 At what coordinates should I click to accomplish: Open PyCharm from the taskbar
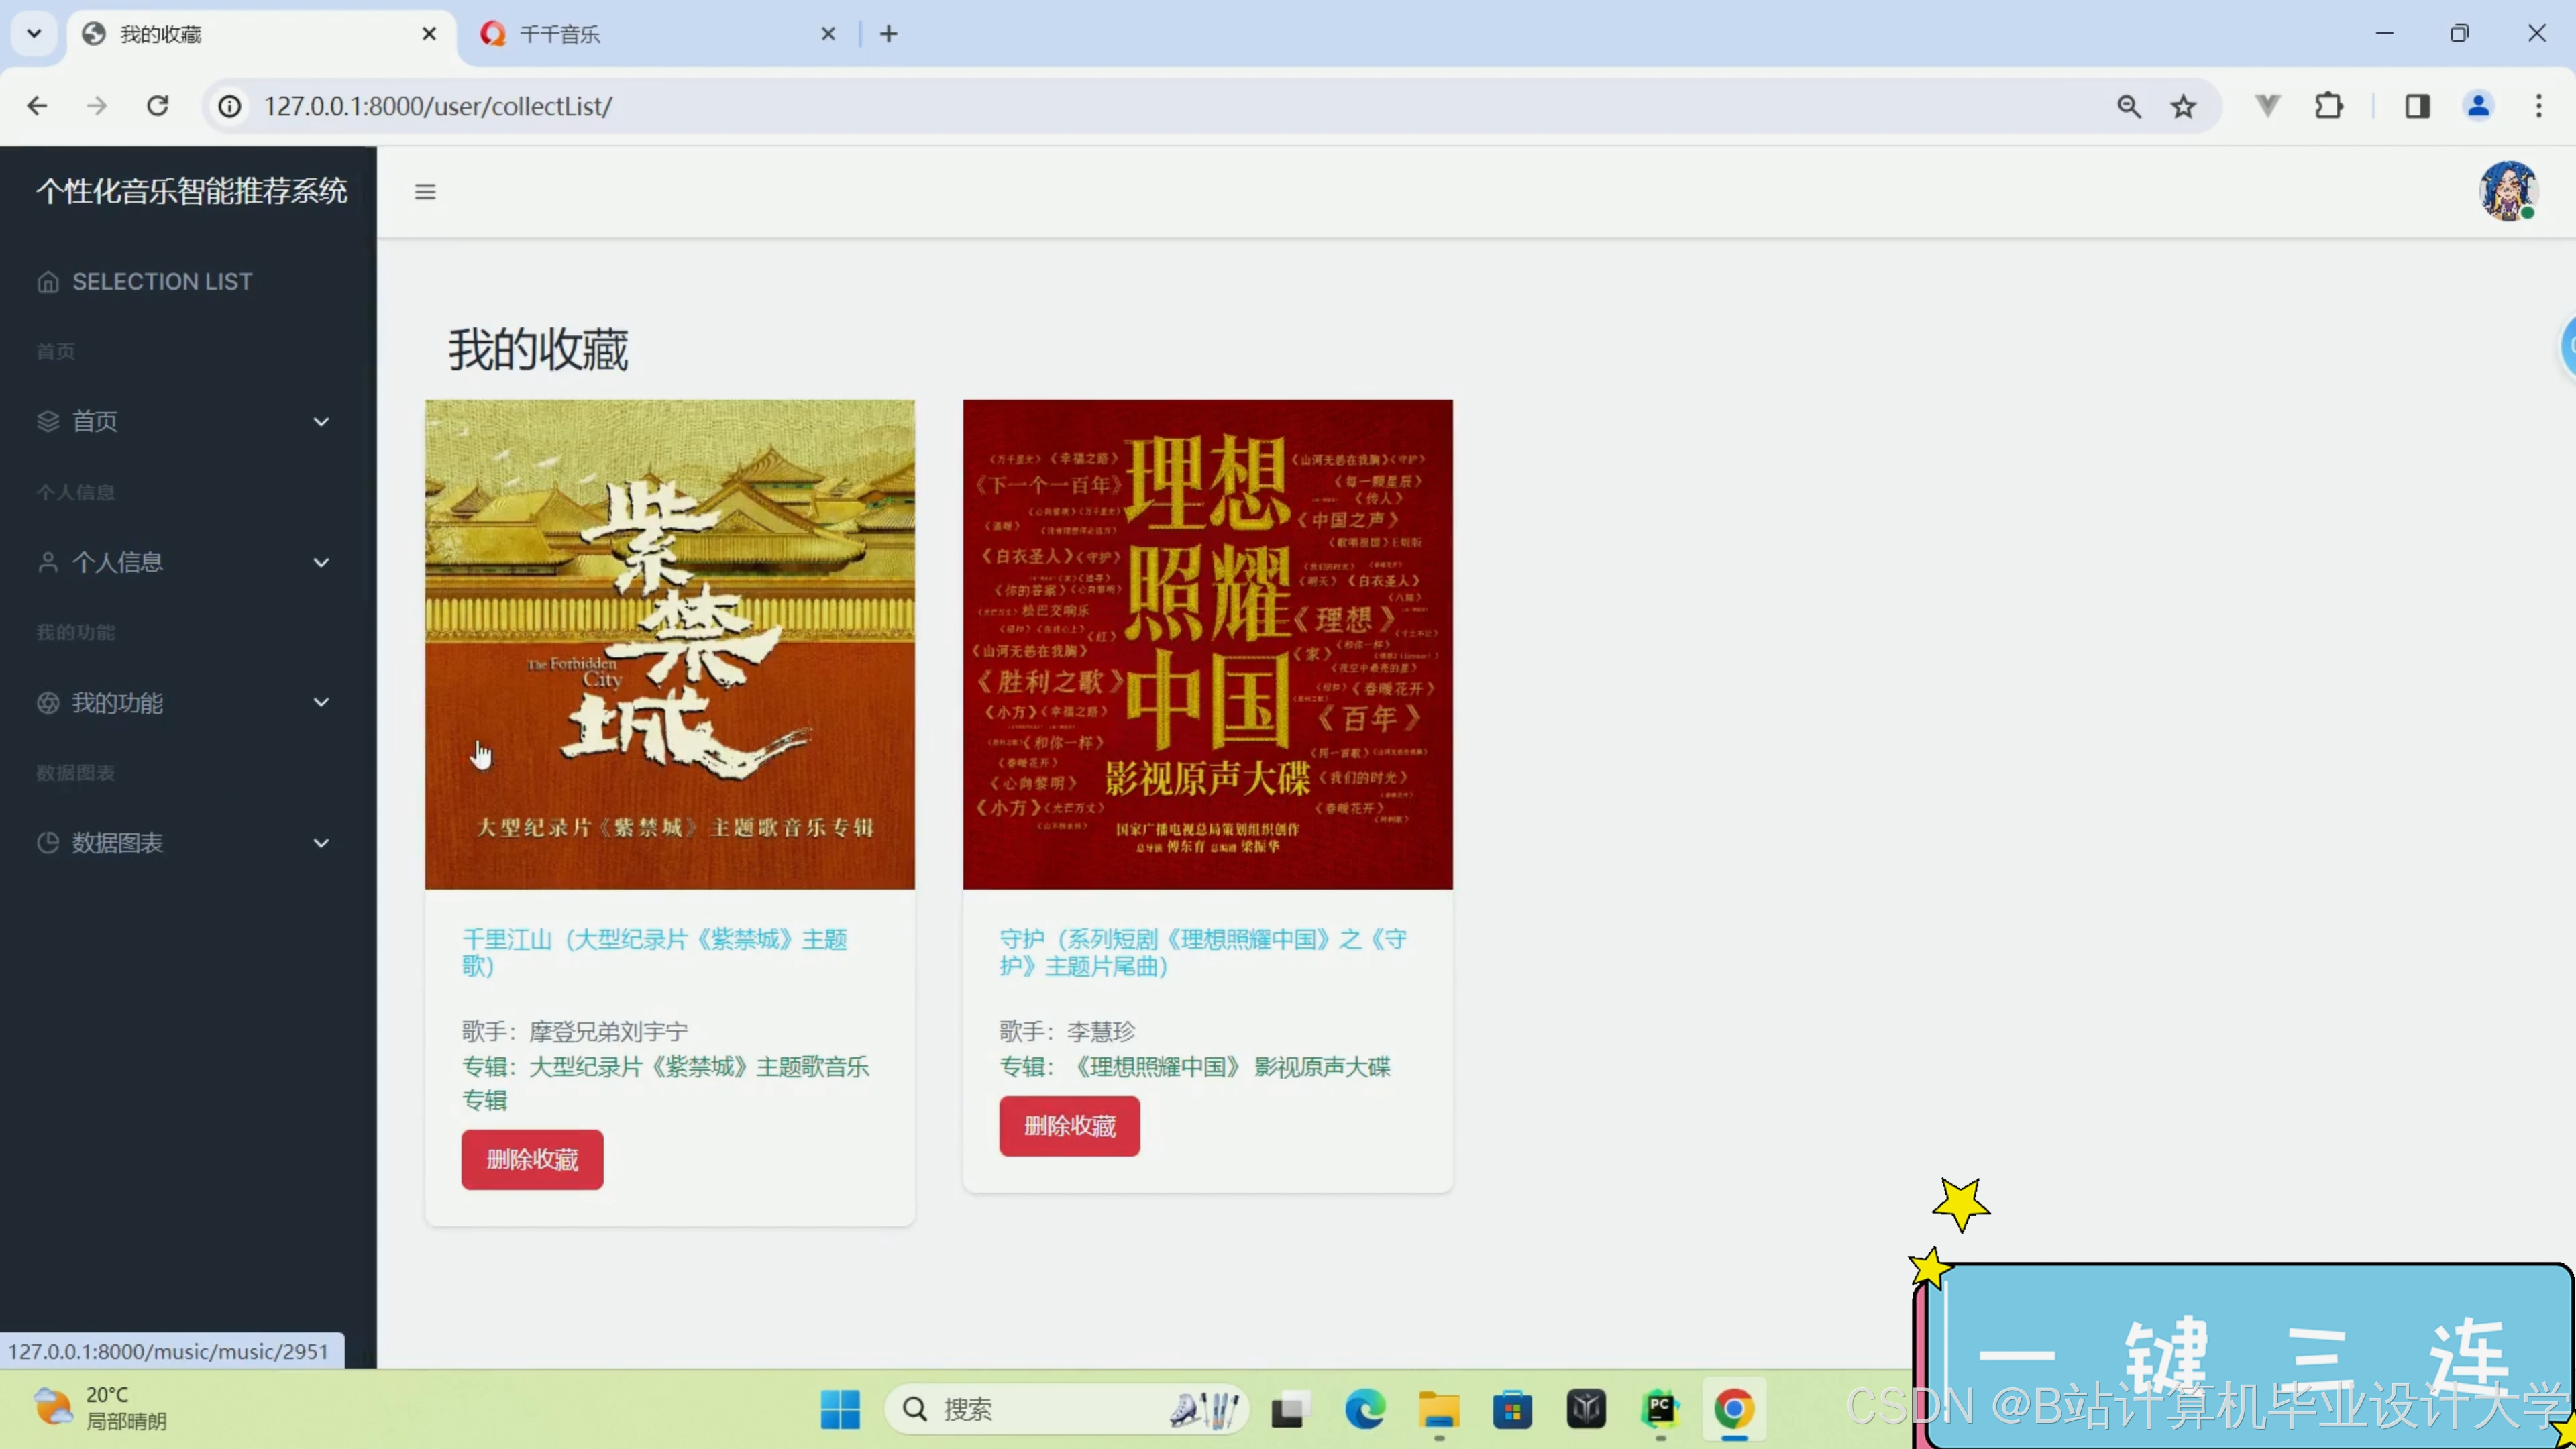[1660, 1409]
